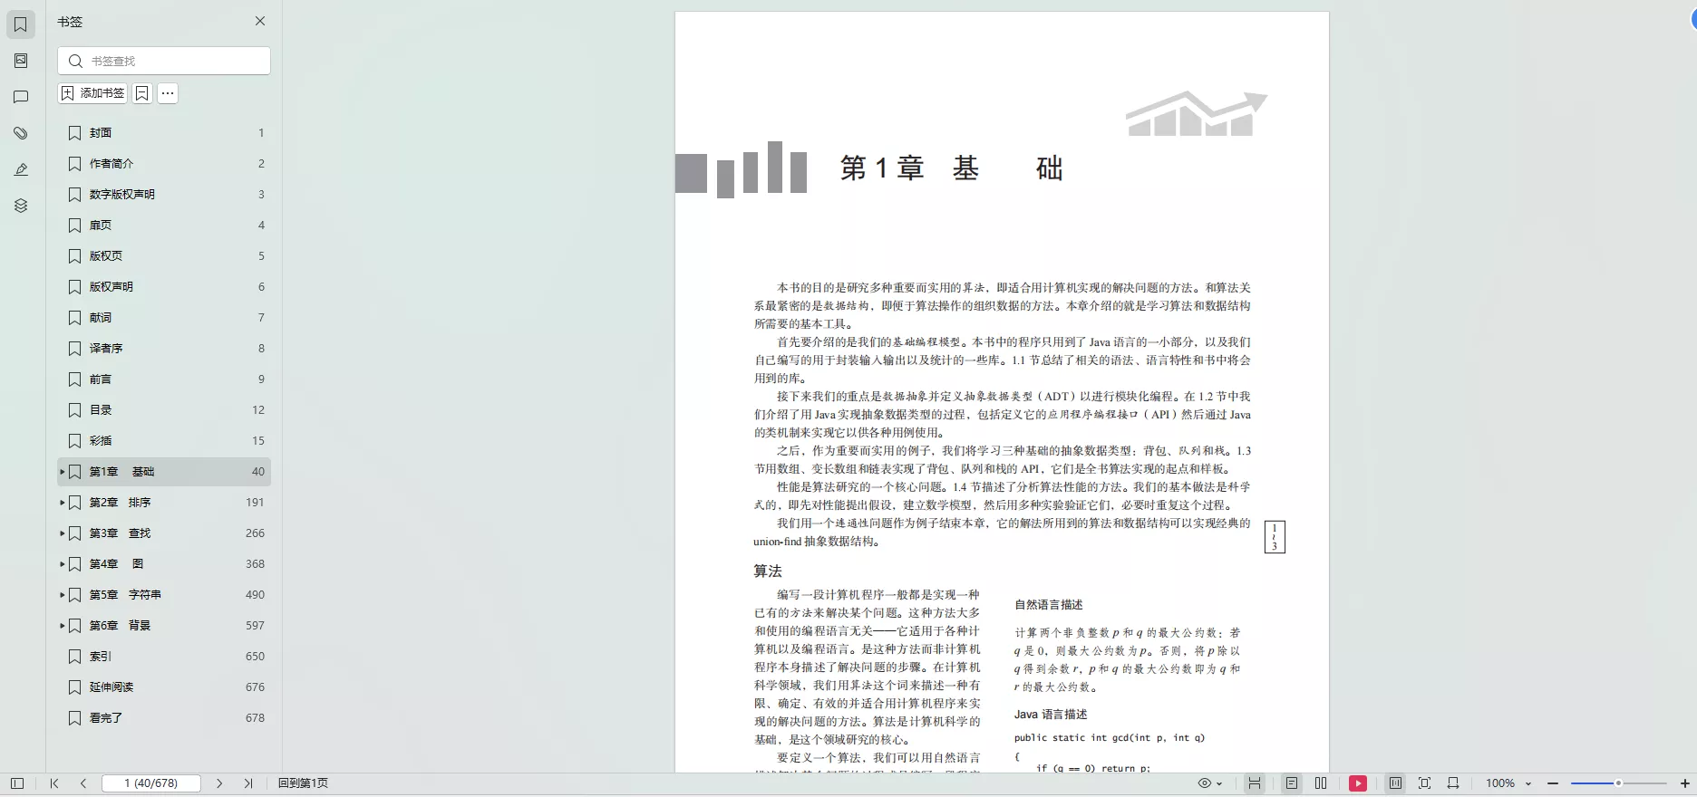Toggle the sidebar panel from status bar
The image size is (1697, 797).
point(17,783)
